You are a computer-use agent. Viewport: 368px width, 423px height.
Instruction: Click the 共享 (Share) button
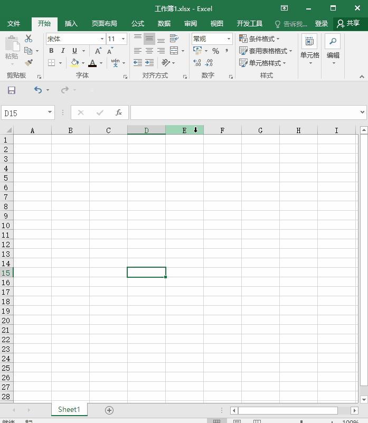point(348,24)
